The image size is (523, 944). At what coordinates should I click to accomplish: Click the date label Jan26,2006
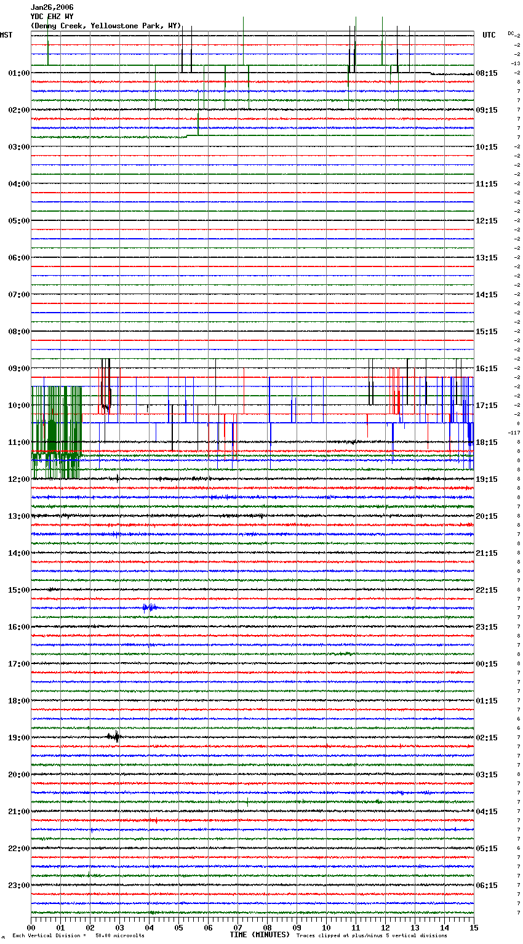(52, 7)
